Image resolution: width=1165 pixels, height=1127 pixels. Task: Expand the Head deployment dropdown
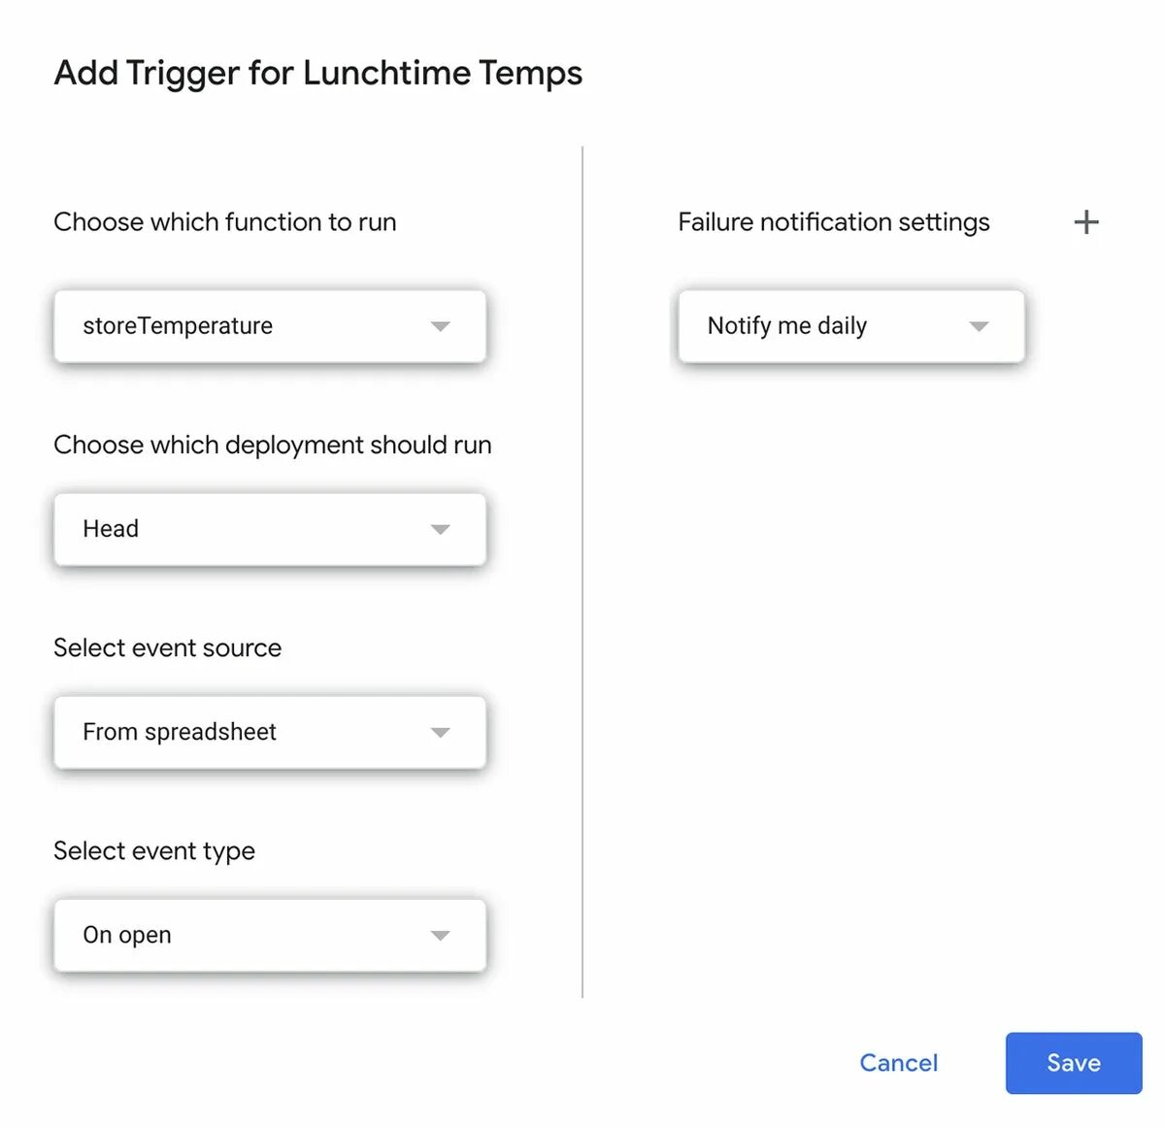click(x=269, y=529)
